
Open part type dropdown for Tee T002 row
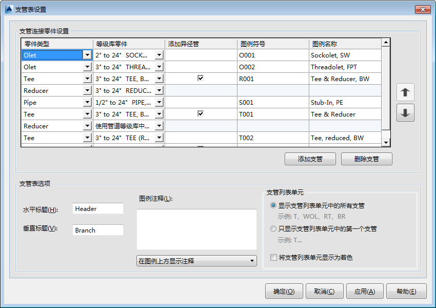(87, 138)
